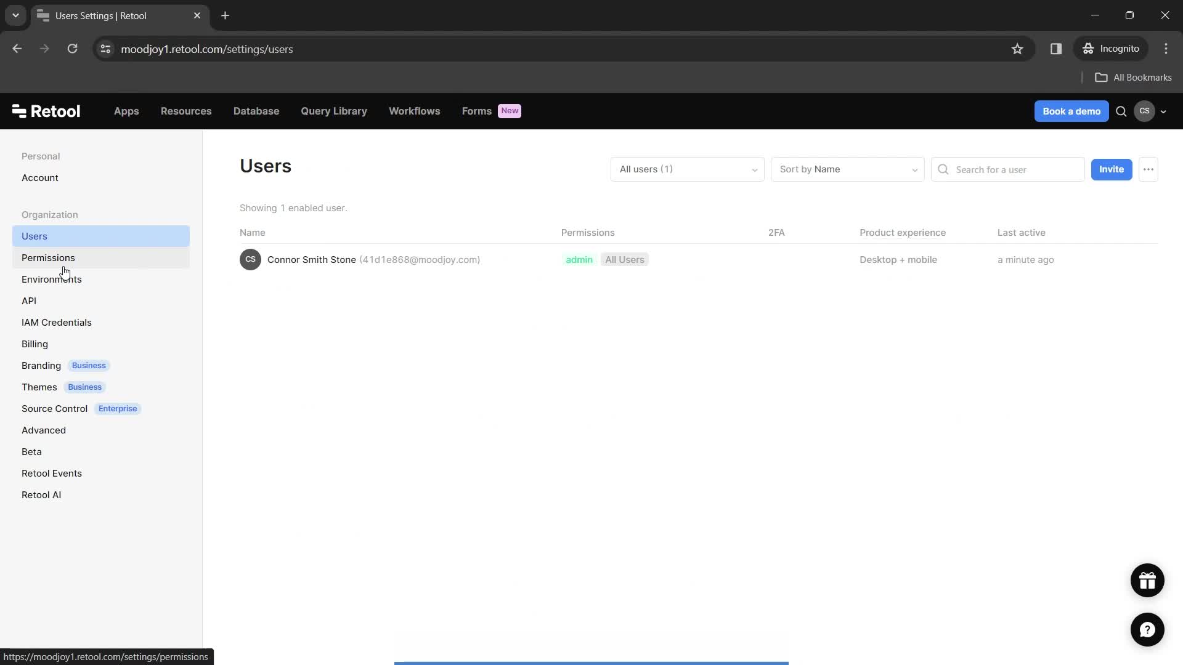The height and width of the screenshot is (665, 1183).
Task: Open the search icon in navigation
Action: (x=1121, y=111)
